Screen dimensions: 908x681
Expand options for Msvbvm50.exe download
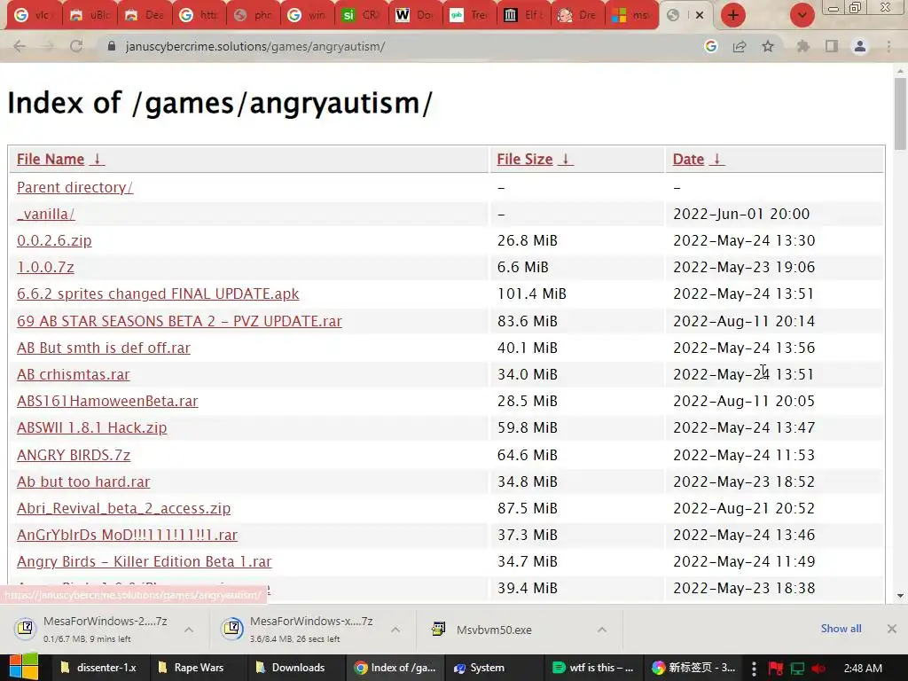pyautogui.click(x=602, y=630)
